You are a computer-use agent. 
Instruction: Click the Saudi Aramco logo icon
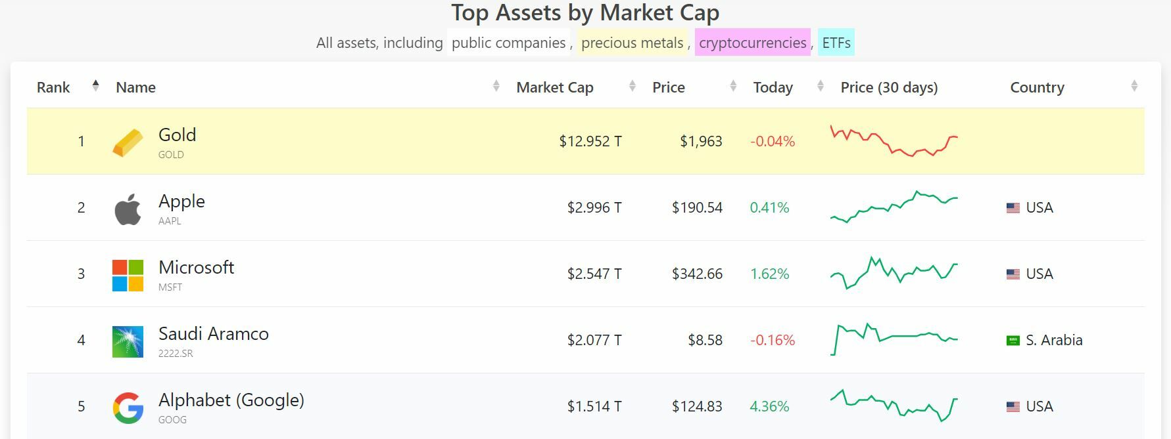(128, 341)
